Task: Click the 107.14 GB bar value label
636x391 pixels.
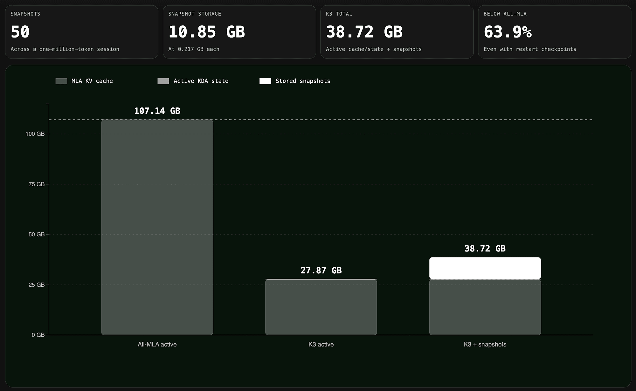Action: [157, 111]
